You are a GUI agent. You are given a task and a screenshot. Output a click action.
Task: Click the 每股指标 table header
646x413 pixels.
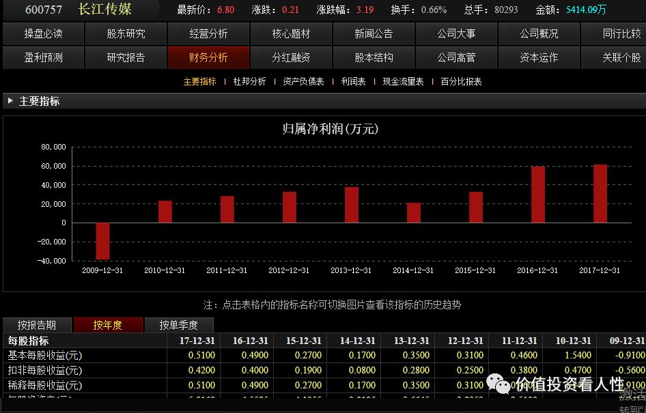click(x=29, y=341)
